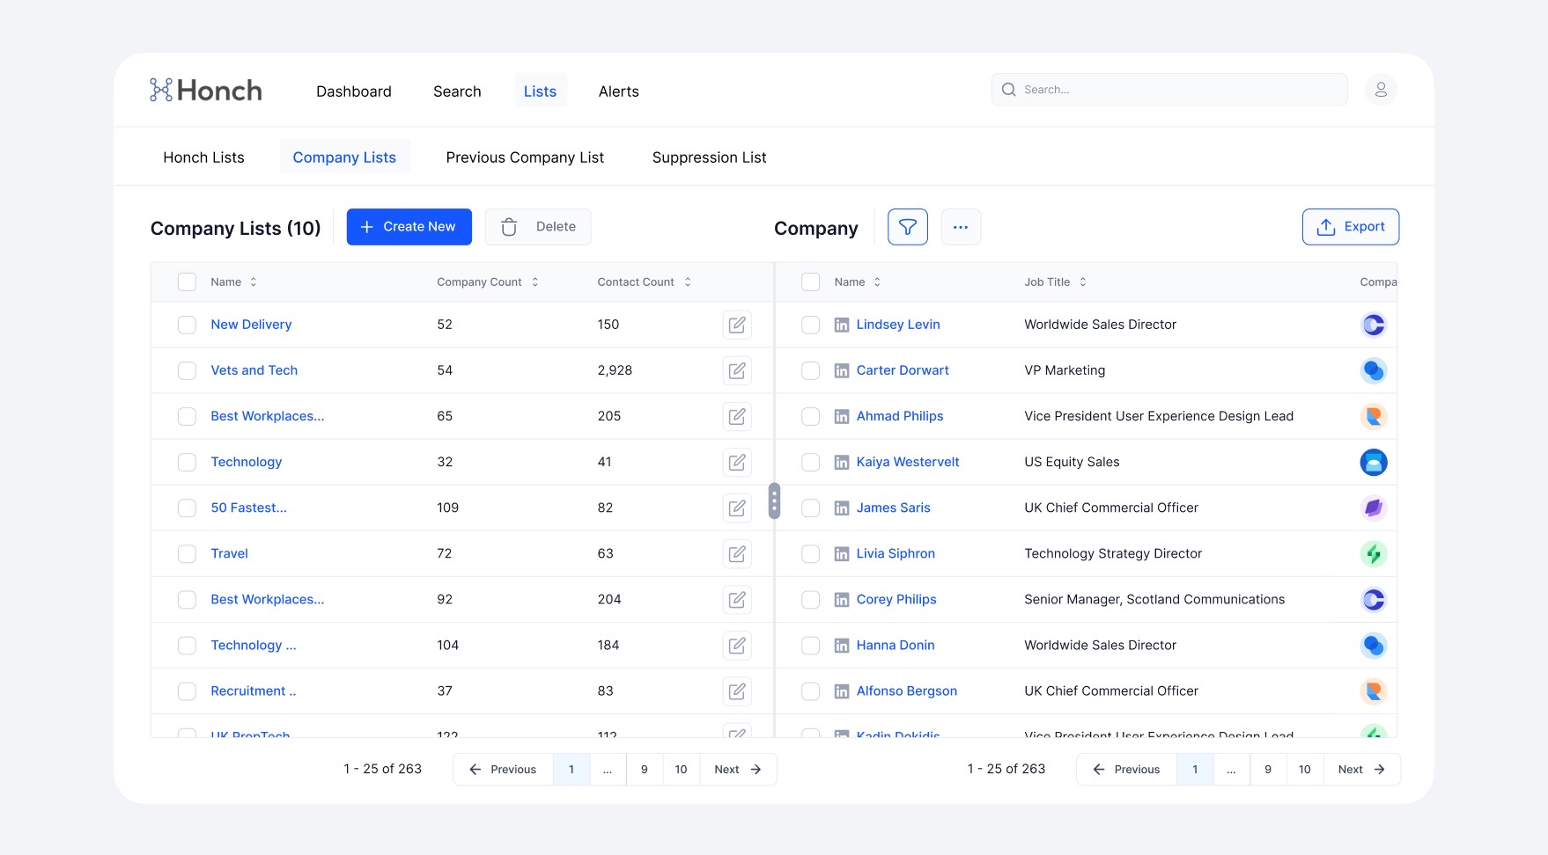This screenshot has height=855, width=1548.
Task: Click the Create New button
Action: point(409,227)
